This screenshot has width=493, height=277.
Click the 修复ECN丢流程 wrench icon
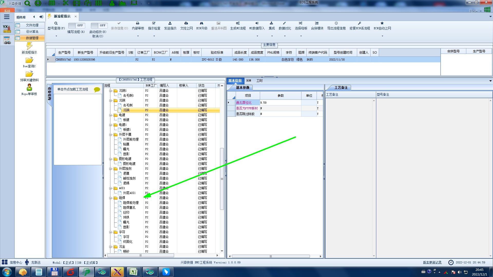359,23
